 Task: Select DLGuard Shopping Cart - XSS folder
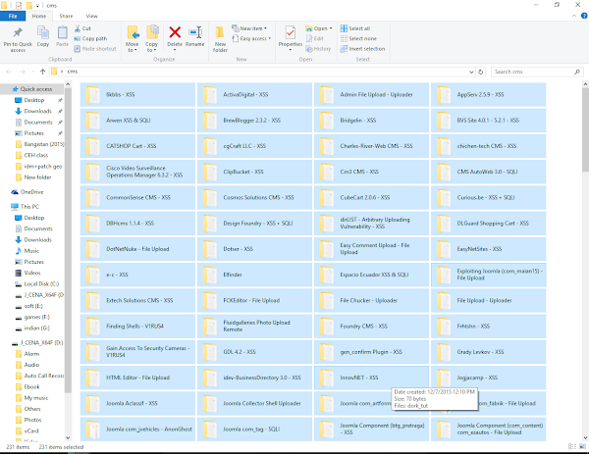tap(488, 224)
